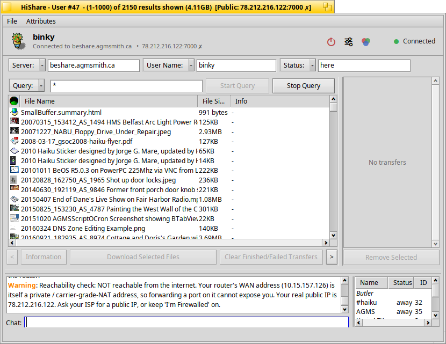This screenshot has height=344, width=446.
Task: Click the Stop Query button
Action: (304, 86)
